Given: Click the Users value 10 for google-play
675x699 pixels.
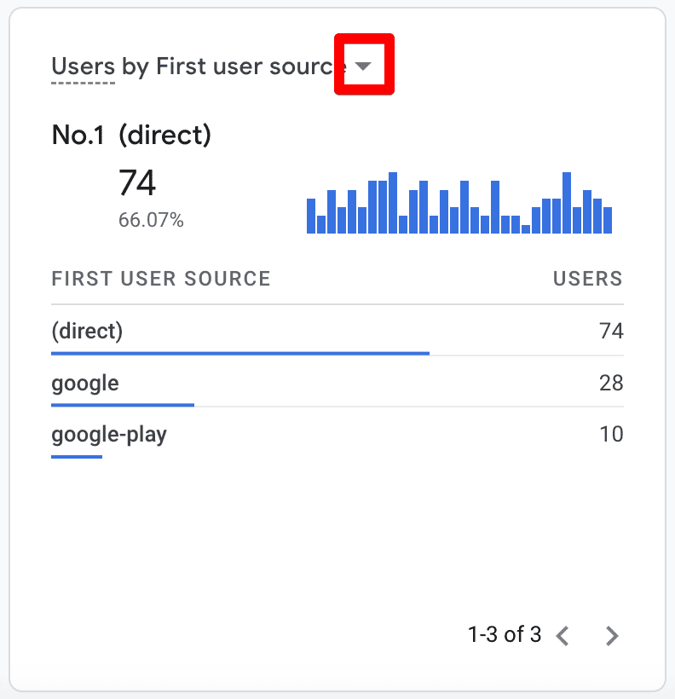Looking at the screenshot, I should pyautogui.click(x=611, y=434).
